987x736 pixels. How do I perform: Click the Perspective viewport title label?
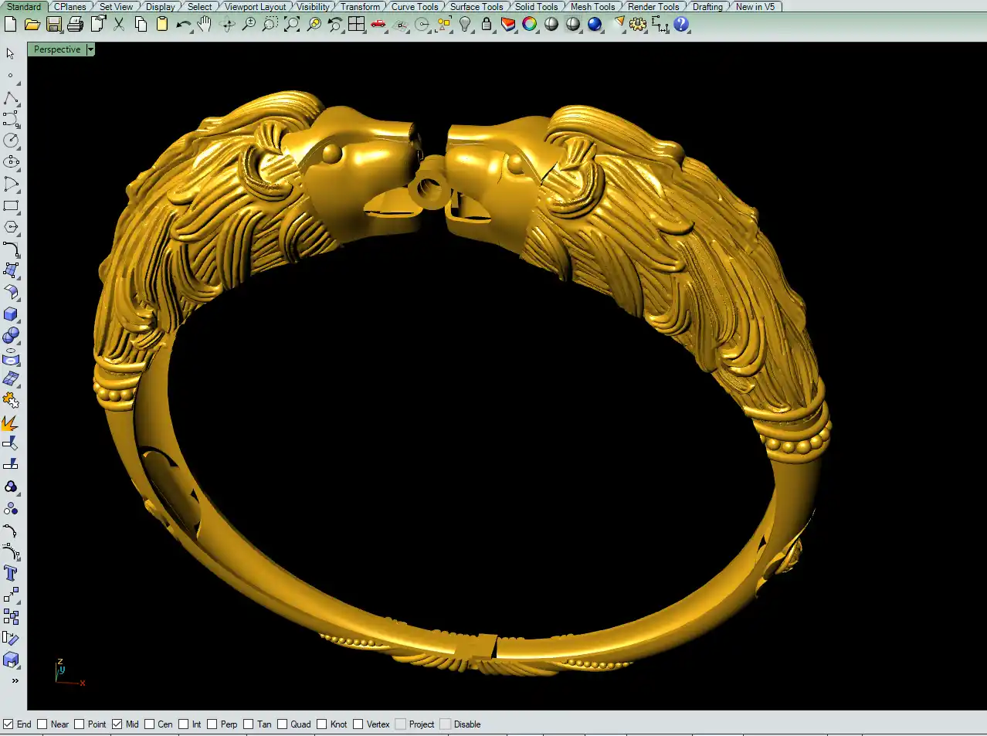click(57, 49)
